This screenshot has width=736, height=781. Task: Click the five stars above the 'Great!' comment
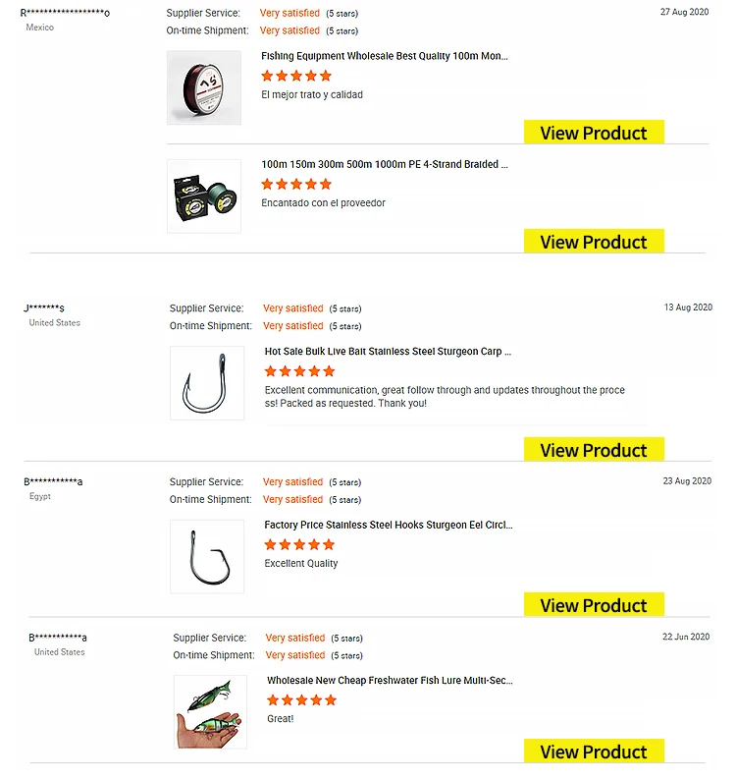coord(301,699)
